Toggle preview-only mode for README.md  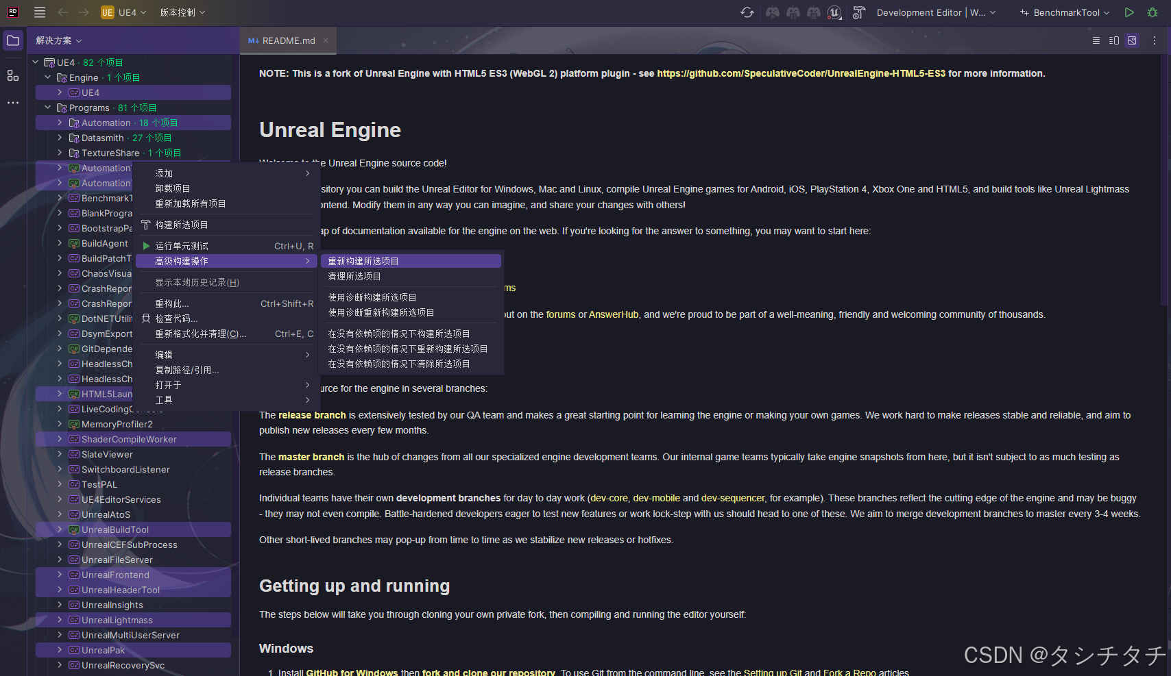pos(1131,40)
